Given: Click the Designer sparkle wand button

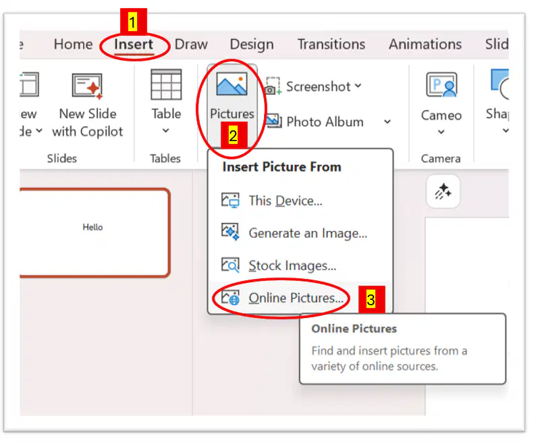Looking at the screenshot, I should tap(443, 192).
